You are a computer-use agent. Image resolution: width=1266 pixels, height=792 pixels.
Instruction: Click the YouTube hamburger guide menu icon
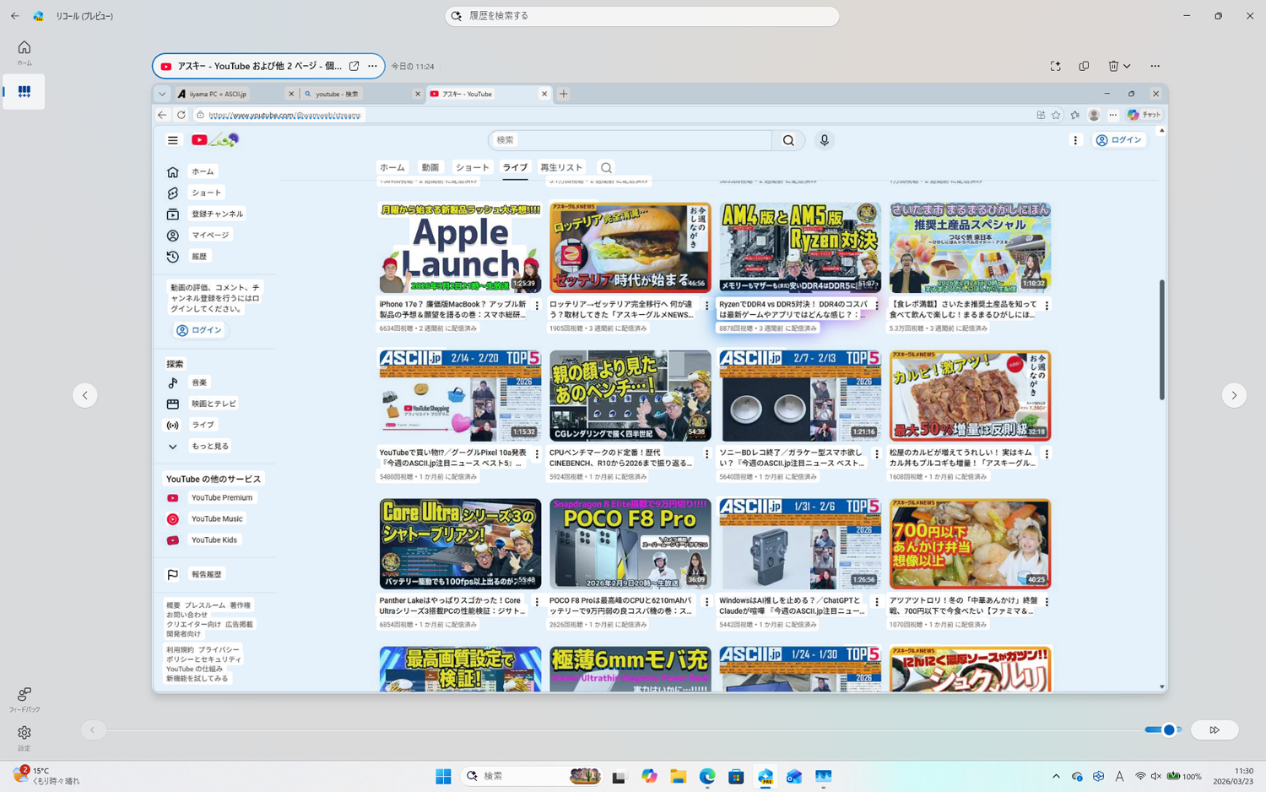[x=173, y=140]
